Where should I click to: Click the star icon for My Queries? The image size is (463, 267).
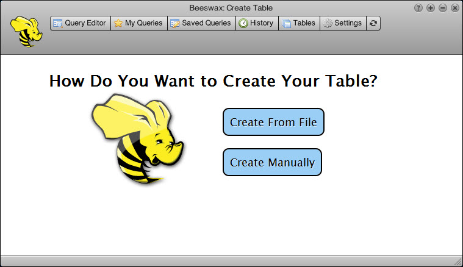point(118,23)
